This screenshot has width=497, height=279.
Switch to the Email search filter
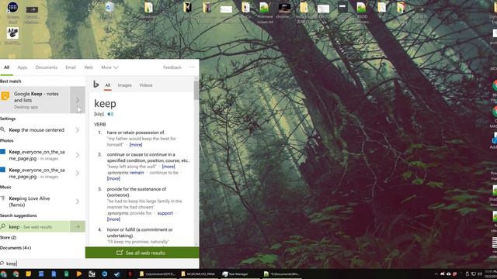[71, 67]
